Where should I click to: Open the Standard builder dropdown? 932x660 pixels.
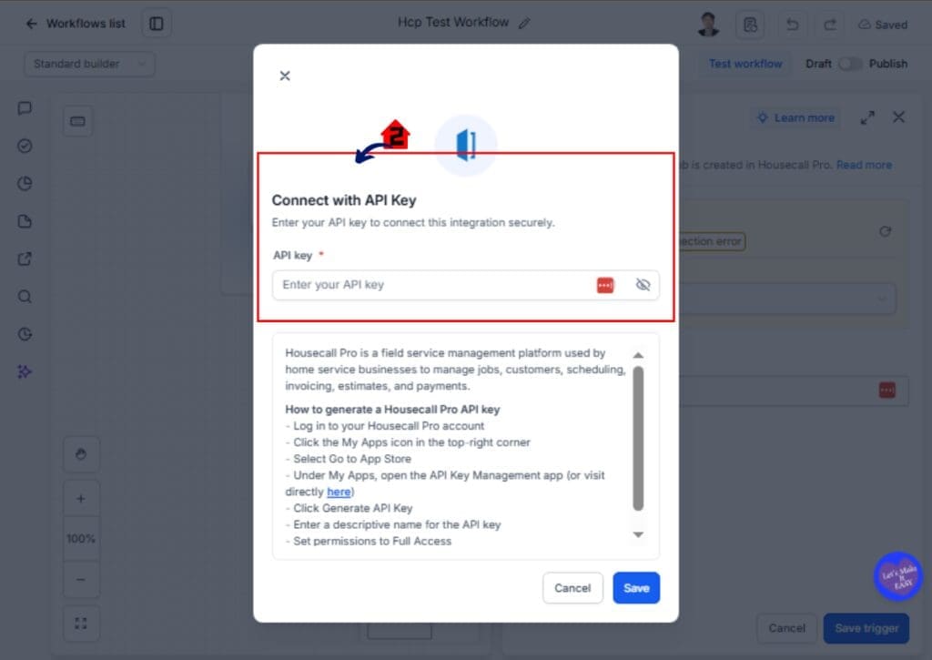tap(90, 64)
